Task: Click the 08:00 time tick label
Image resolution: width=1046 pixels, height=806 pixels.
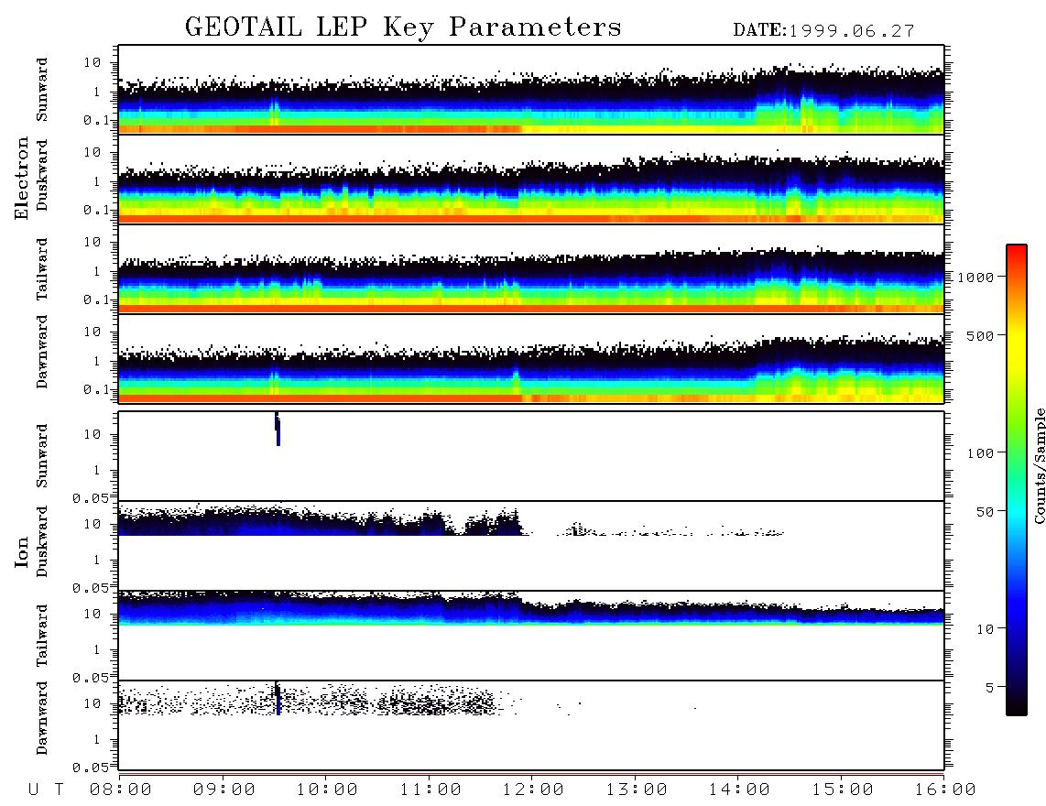Action: coord(121,790)
